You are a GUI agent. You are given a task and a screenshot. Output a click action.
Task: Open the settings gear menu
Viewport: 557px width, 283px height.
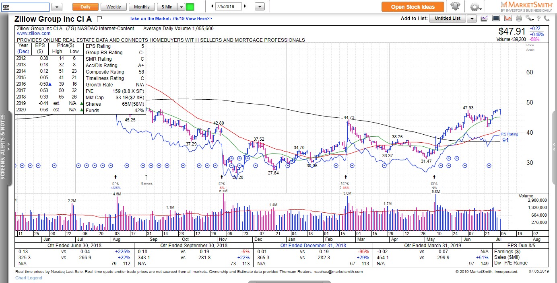[x=475, y=7]
